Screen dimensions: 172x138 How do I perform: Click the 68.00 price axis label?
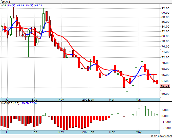165,69
